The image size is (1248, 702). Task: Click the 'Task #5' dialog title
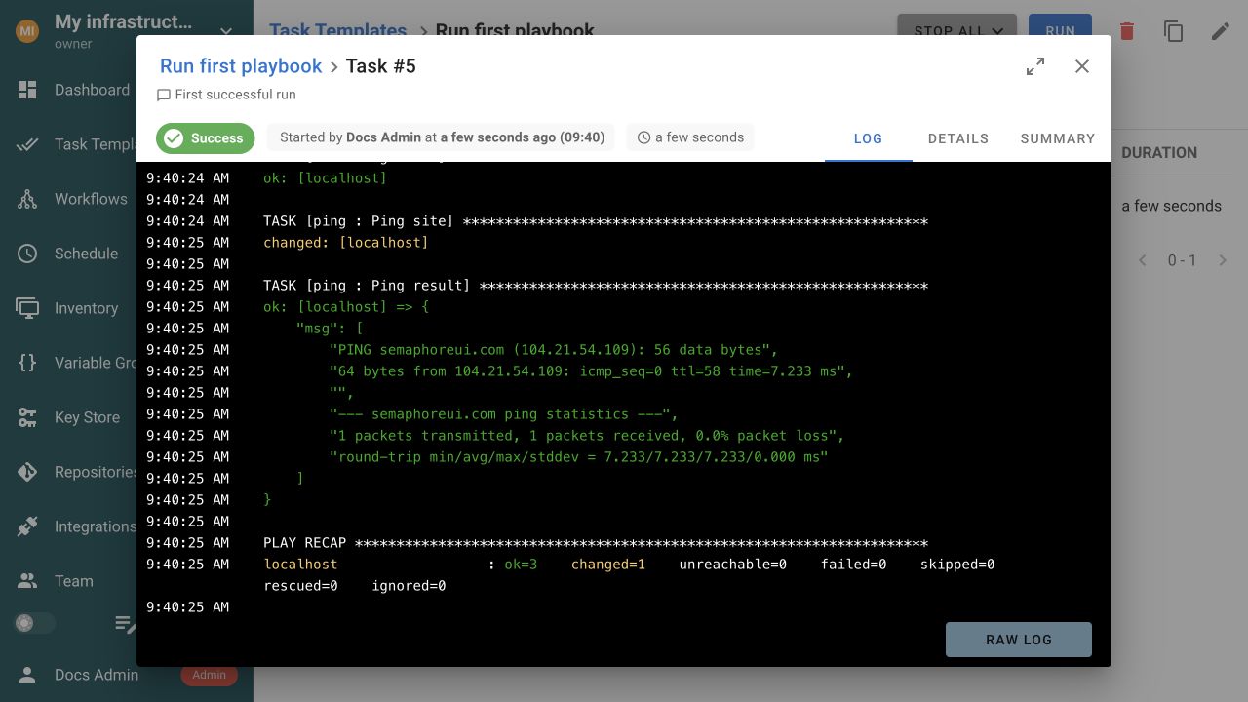pyautogui.click(x=380, y=66)
